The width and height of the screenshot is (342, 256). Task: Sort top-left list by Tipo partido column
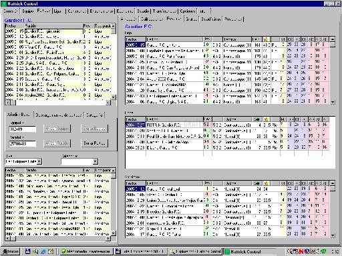[102, 26]
